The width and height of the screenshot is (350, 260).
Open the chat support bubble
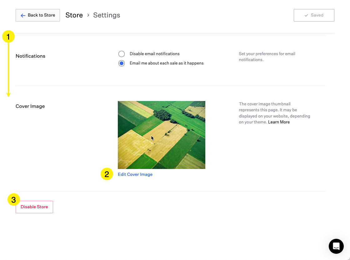[336, 246]
